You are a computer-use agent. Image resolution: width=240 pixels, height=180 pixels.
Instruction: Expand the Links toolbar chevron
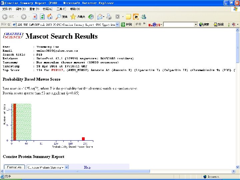[x=144, y=24]
